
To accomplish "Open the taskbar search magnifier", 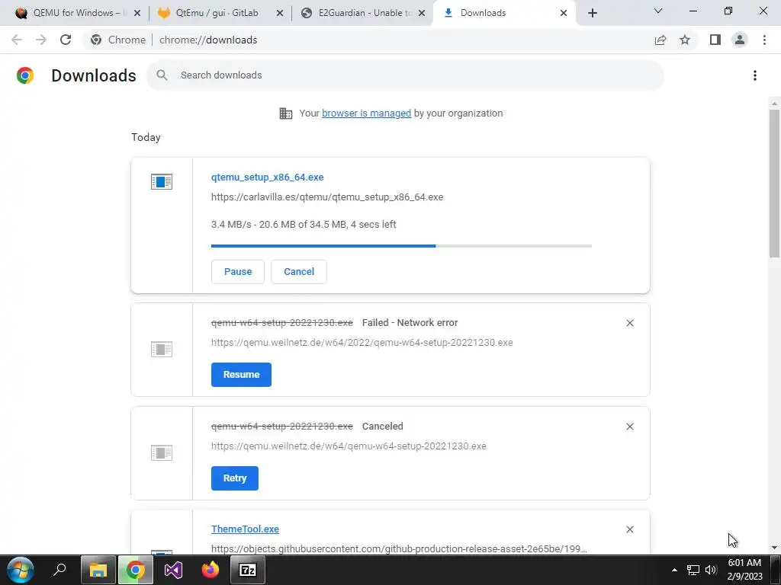I will point(59,570).
